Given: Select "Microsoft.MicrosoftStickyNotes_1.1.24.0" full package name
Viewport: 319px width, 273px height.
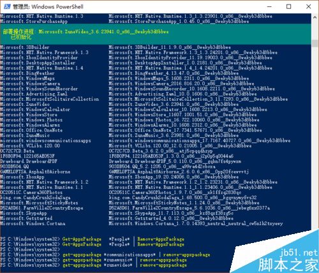Looking at the screenshot, I should pos(184,203).
